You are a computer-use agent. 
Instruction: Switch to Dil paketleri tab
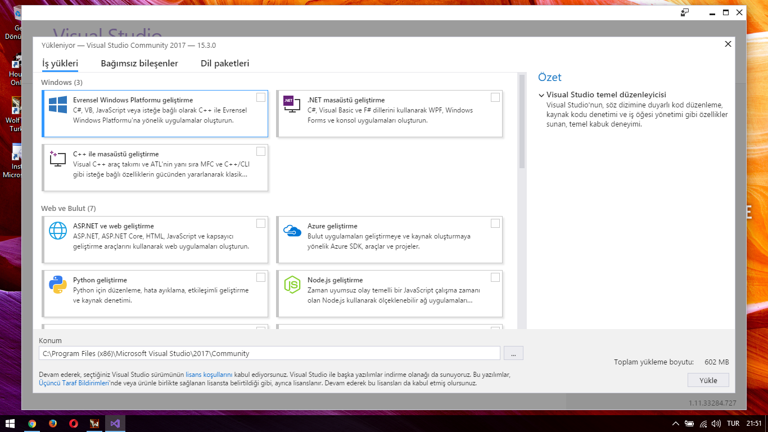pyautogui.click(x=225, y=64)
